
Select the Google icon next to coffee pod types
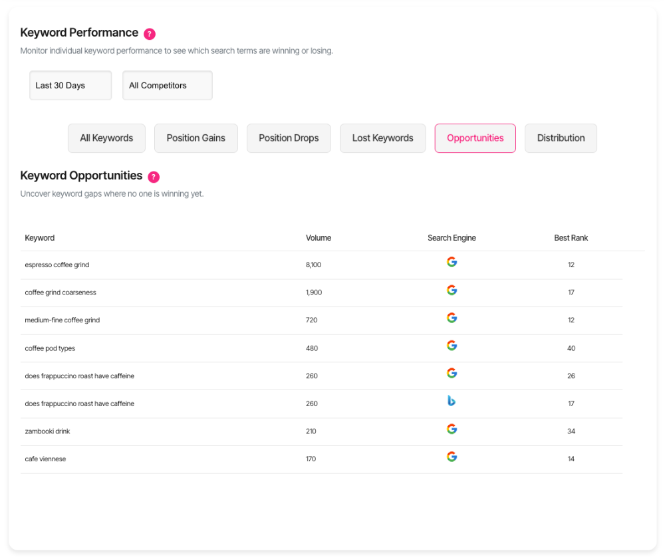point(452,346)
